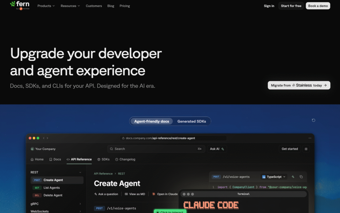Click the docs Search field
Screen dimensions: 340x213
[156, 149]
